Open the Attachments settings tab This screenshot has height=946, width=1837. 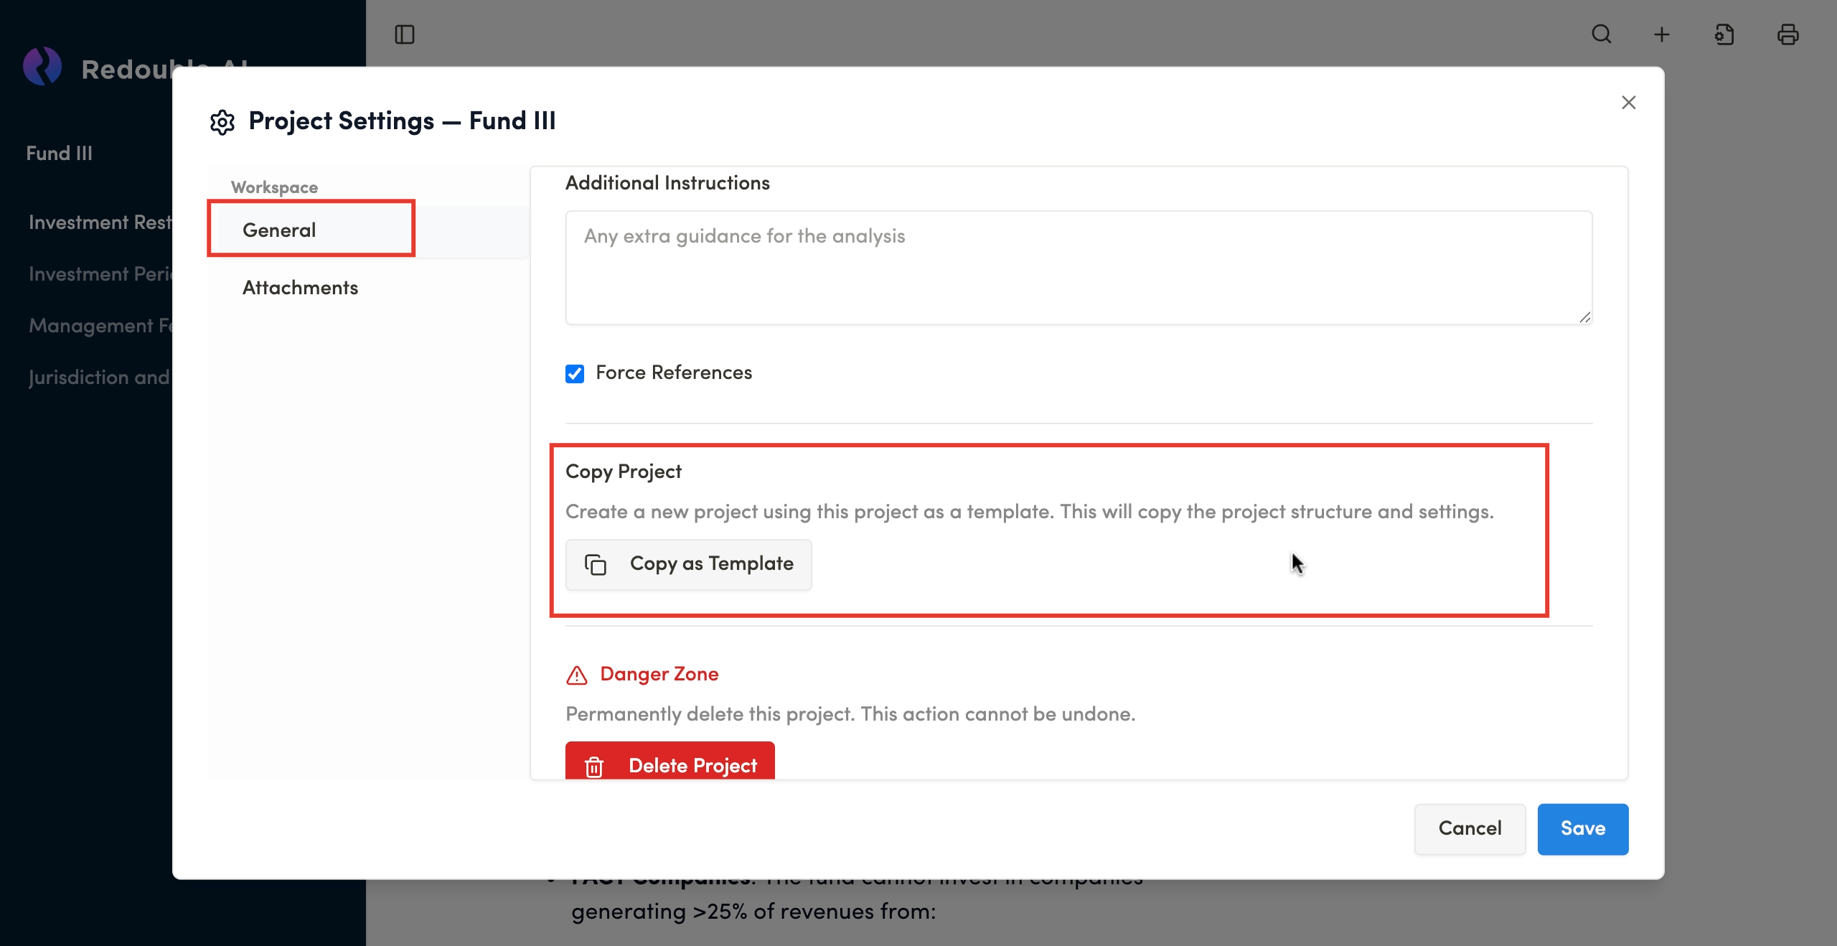[x=300, y=288]
